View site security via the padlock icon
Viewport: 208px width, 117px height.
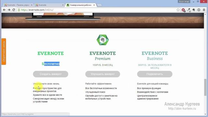(19, 10)
